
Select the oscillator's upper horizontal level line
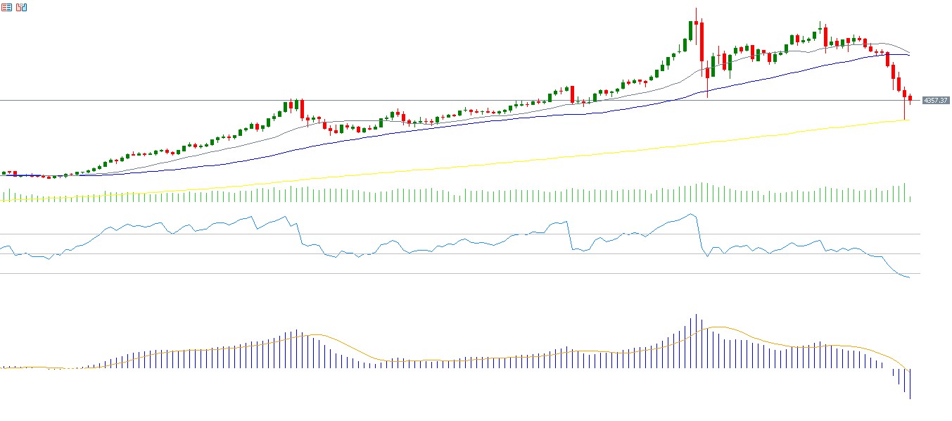[x=422, y=234]
